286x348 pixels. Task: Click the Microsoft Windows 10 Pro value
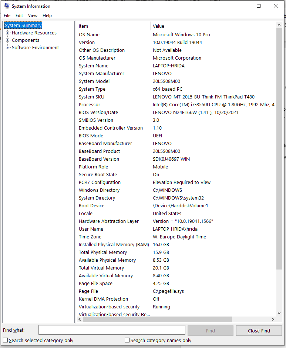pyautogui.click(x=181, y=35)
